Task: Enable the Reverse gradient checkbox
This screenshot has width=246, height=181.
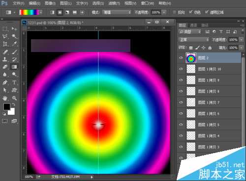Action: [x=175, y=12]
